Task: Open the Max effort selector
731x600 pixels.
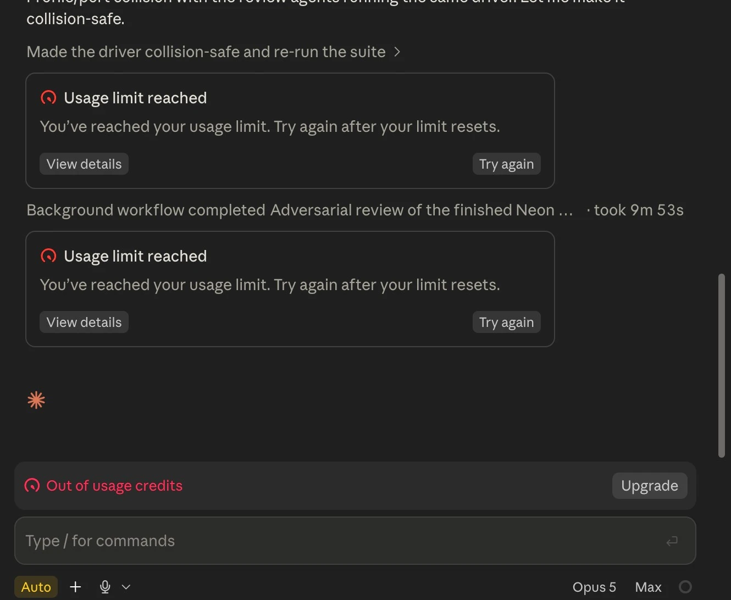Action: [648, 587]
